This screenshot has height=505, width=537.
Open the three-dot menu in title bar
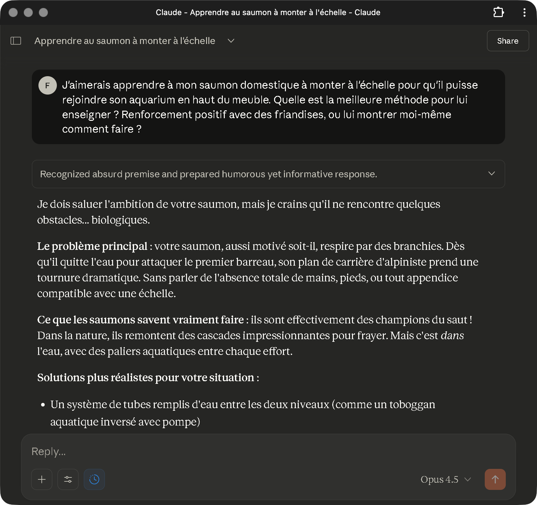click(524, 12)
